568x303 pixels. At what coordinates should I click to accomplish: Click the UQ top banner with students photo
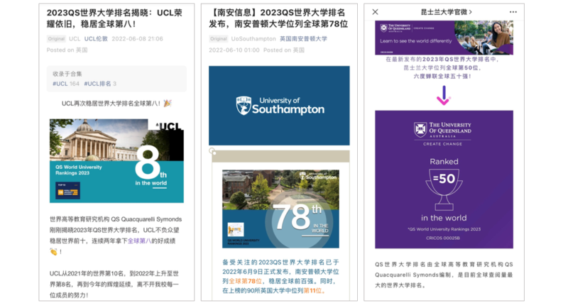click(x=444, y=38)
